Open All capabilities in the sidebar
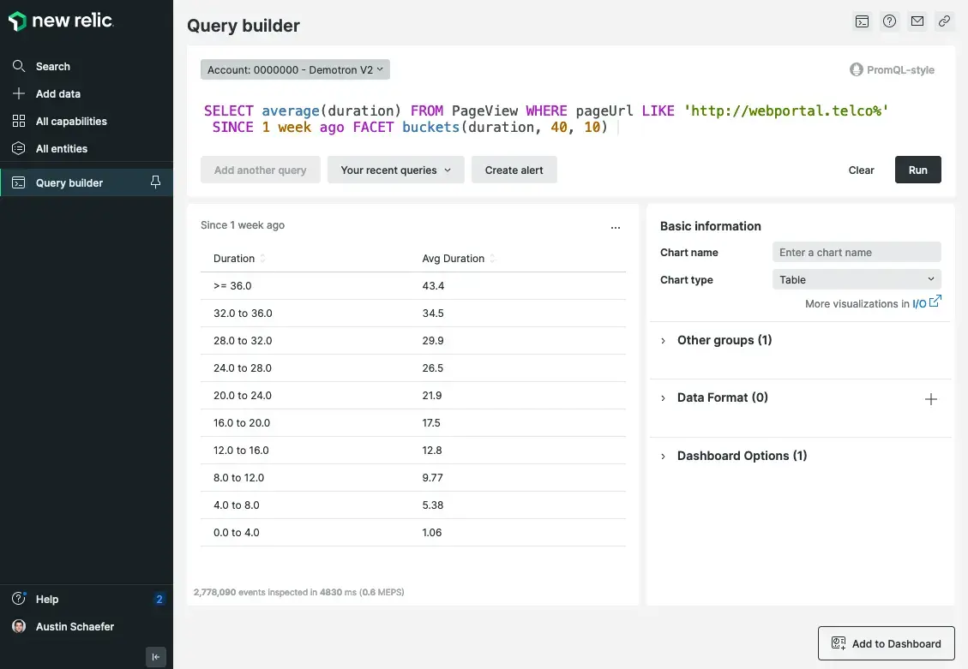The height and width of the screenshot is (669, 968). (x=71, y=122)
